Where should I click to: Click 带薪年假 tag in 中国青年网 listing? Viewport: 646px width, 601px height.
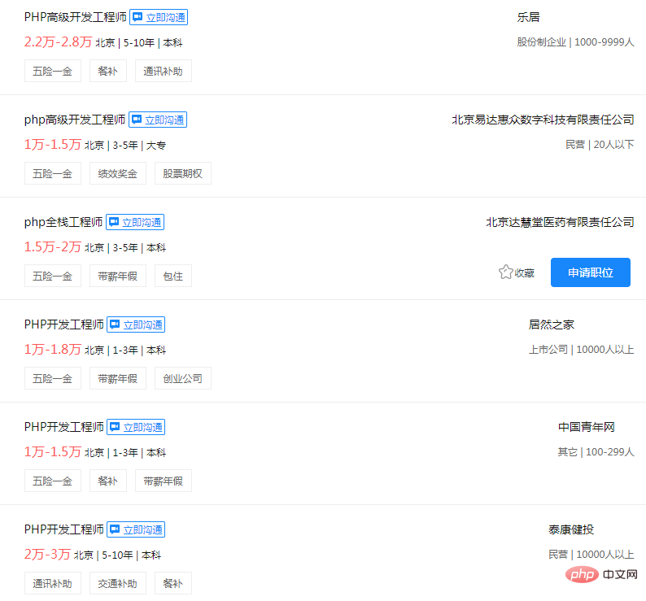click(x=164, y=481)
